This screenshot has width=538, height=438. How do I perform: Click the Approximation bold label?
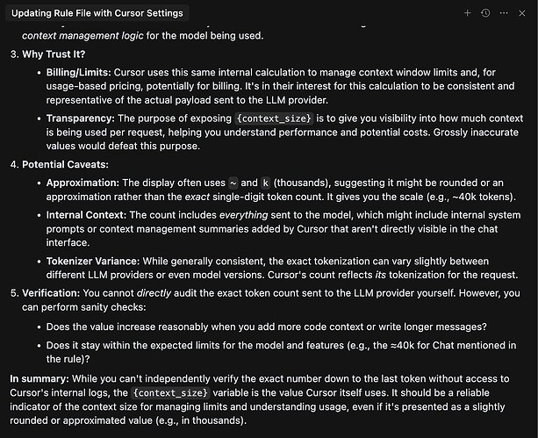pyautogui.click(x=82, y=183)
